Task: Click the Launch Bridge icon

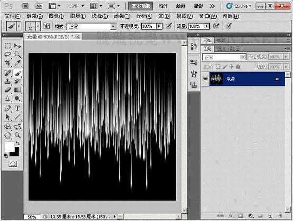Action: (25, 6)
